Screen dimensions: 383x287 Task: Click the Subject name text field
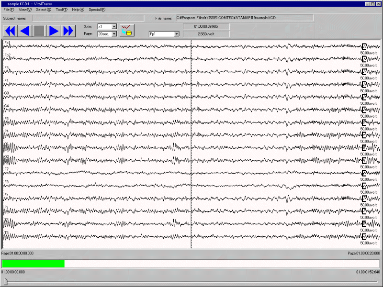click(88, 18)
